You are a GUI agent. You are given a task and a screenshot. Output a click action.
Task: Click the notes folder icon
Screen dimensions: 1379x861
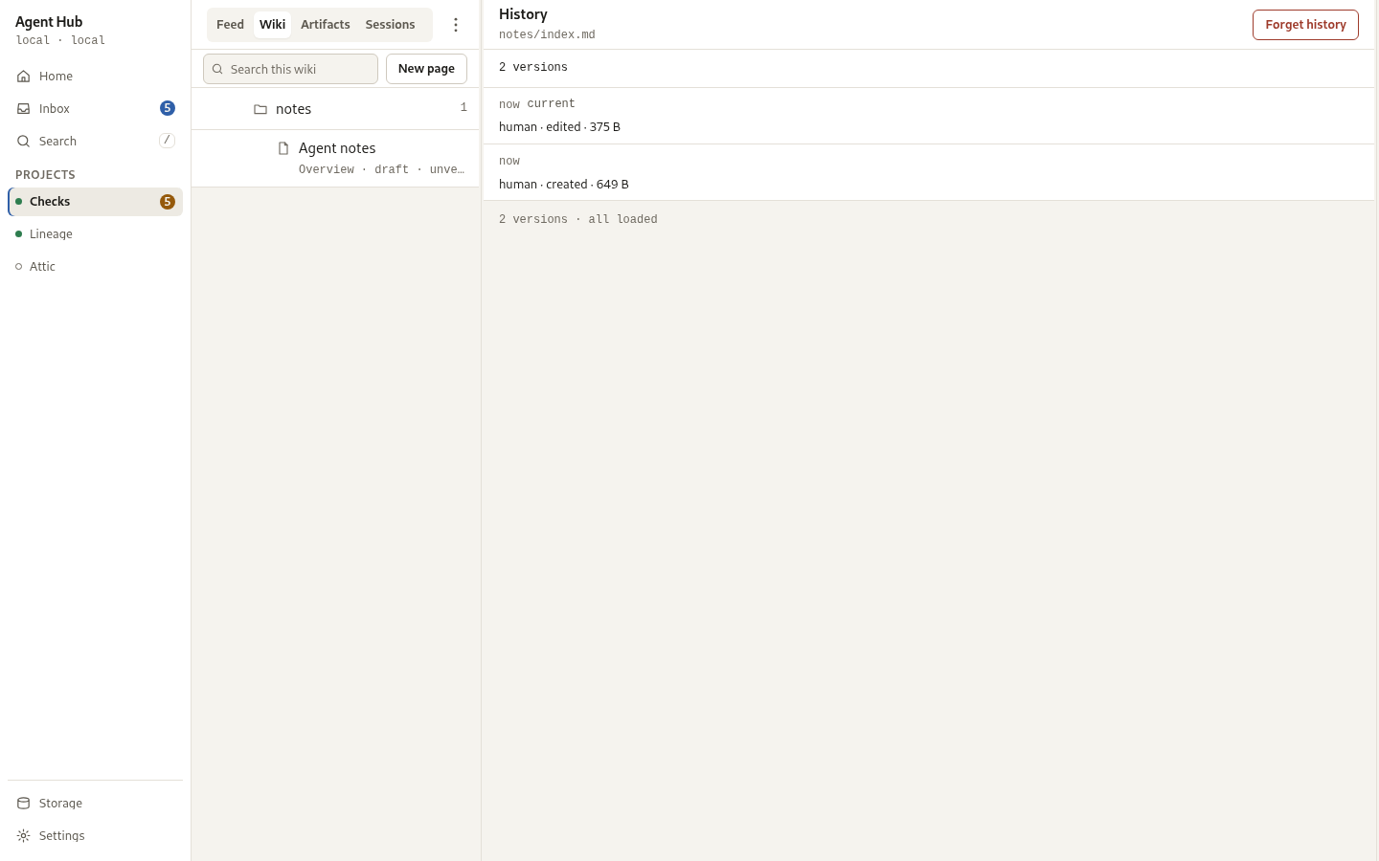(260, 109)
